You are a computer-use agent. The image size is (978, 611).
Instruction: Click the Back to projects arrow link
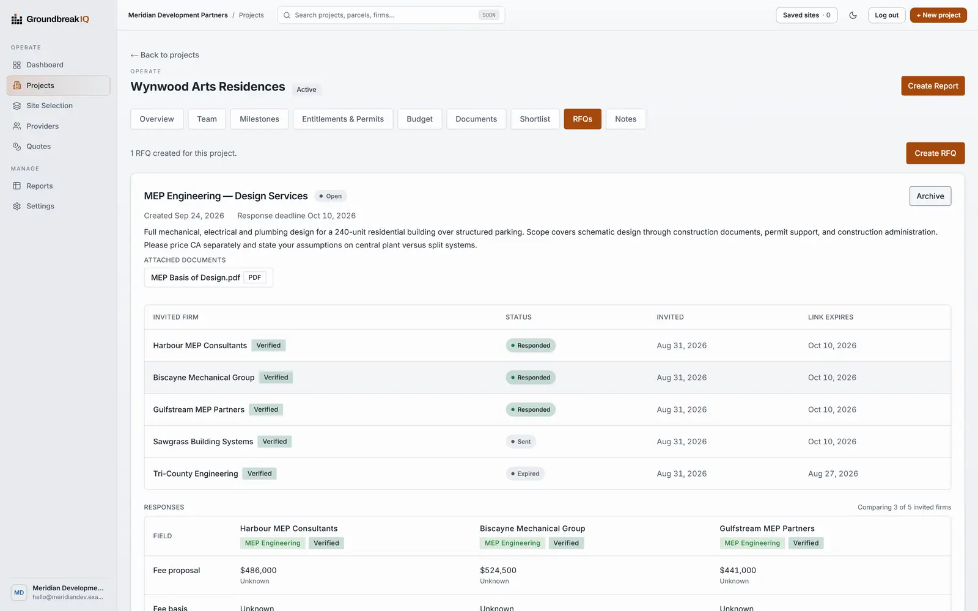coord(164,55)
